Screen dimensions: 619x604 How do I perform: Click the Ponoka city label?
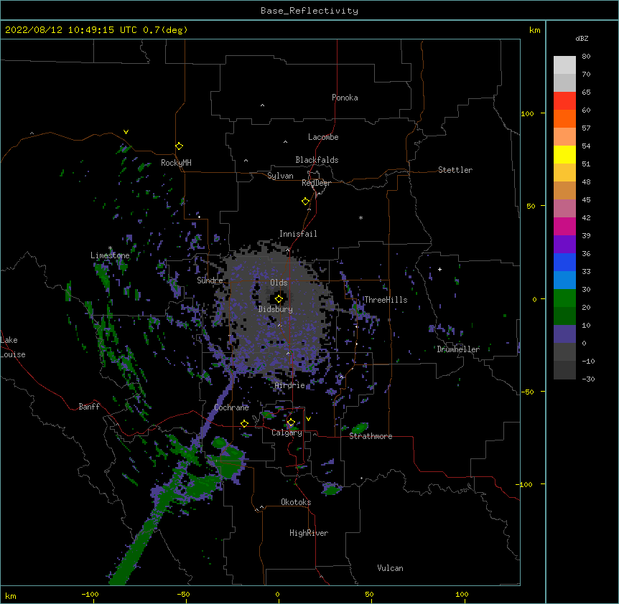pos(345,98)
